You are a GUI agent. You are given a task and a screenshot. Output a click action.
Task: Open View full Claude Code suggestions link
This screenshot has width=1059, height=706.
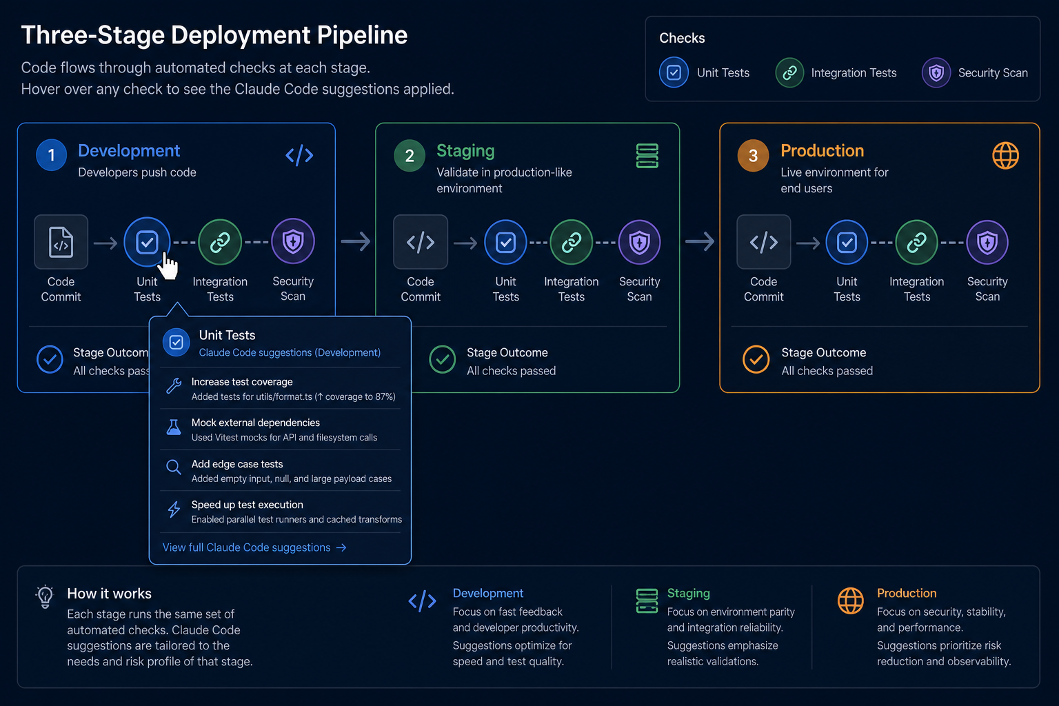tap(254, 547)
